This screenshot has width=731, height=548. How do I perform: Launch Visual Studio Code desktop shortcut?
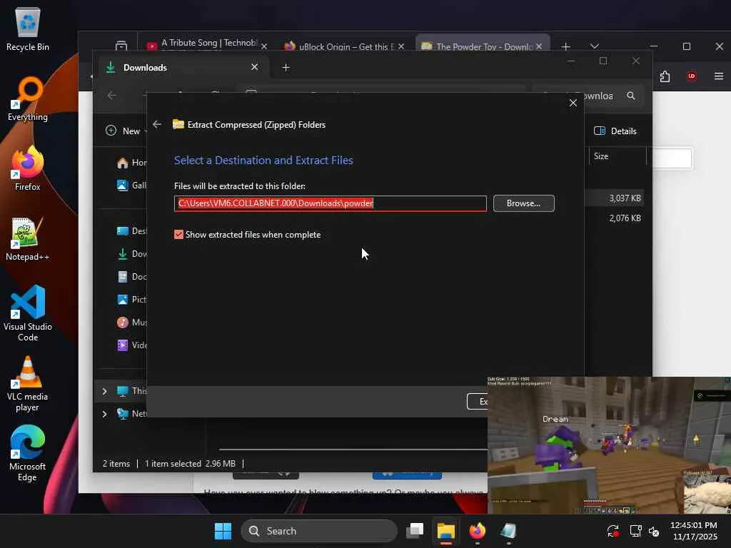coord(28,313)
